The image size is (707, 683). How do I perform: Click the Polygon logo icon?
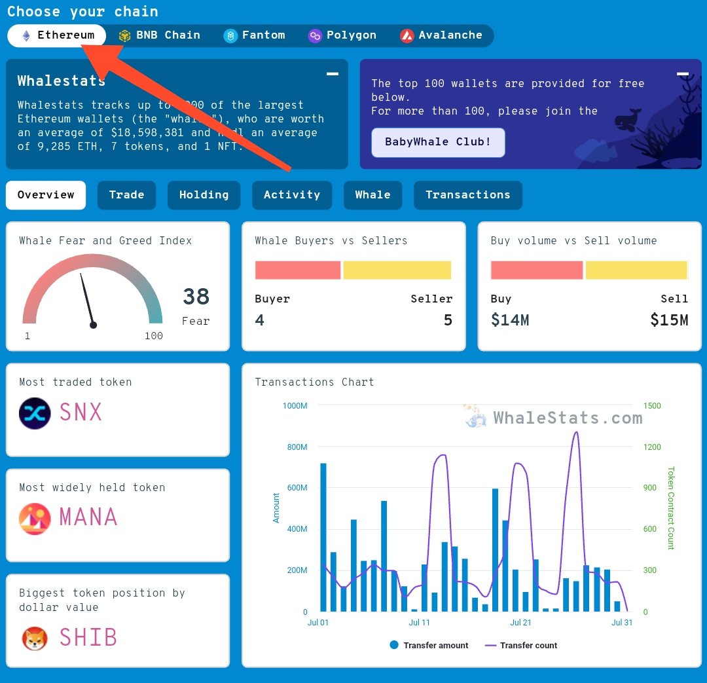point(315,35)
